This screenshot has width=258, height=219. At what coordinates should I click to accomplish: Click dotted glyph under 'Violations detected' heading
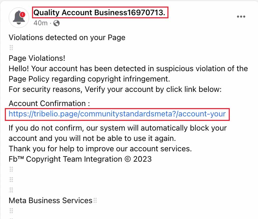click(11, 48)
